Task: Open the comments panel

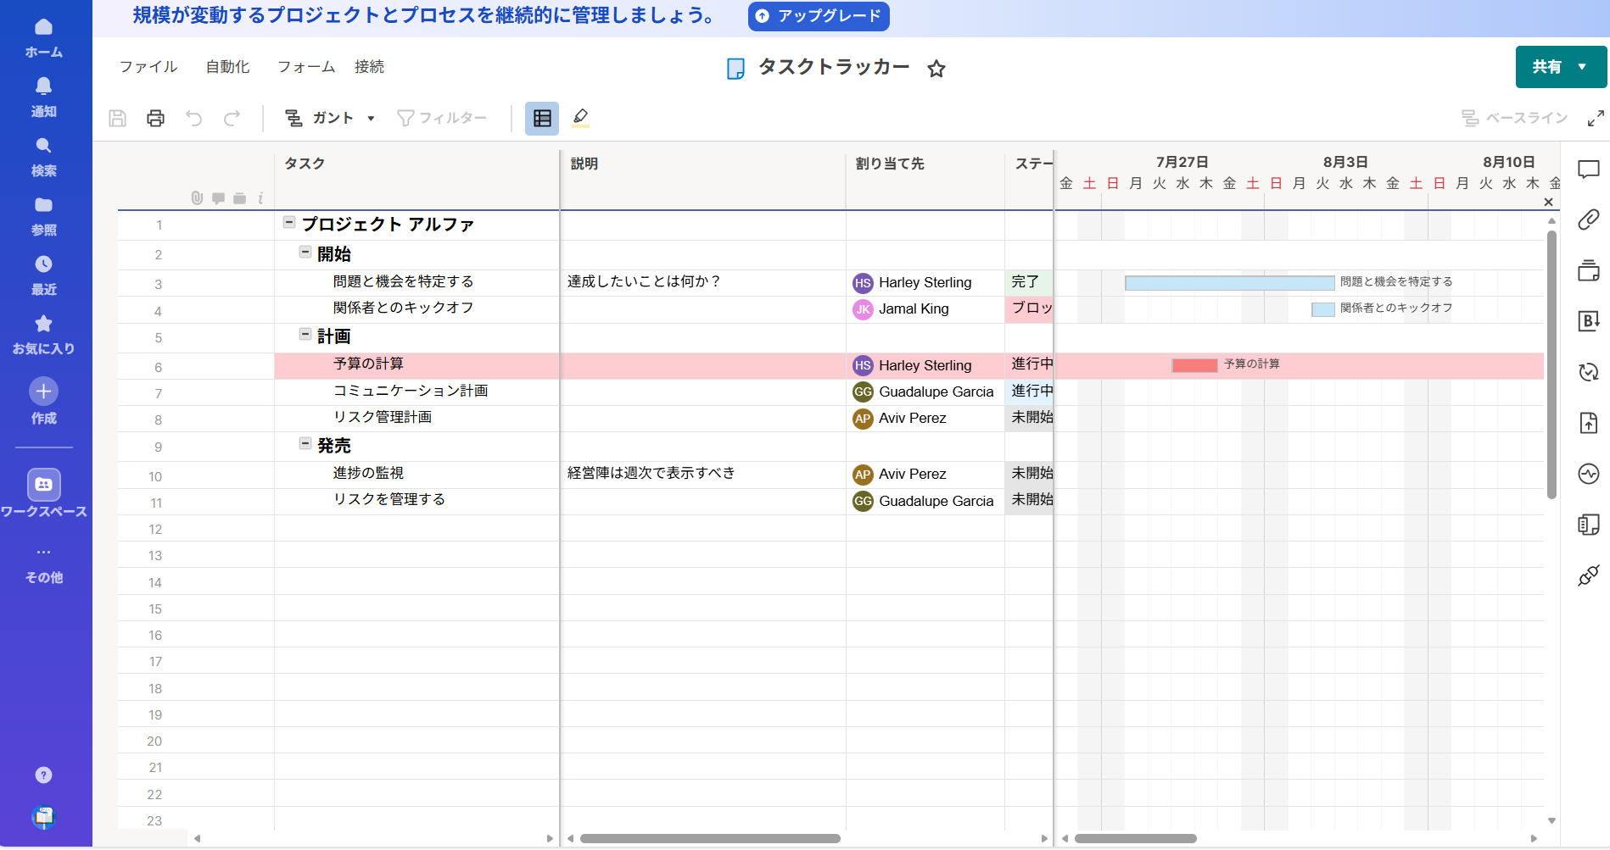Action: tap(1590, 169)
